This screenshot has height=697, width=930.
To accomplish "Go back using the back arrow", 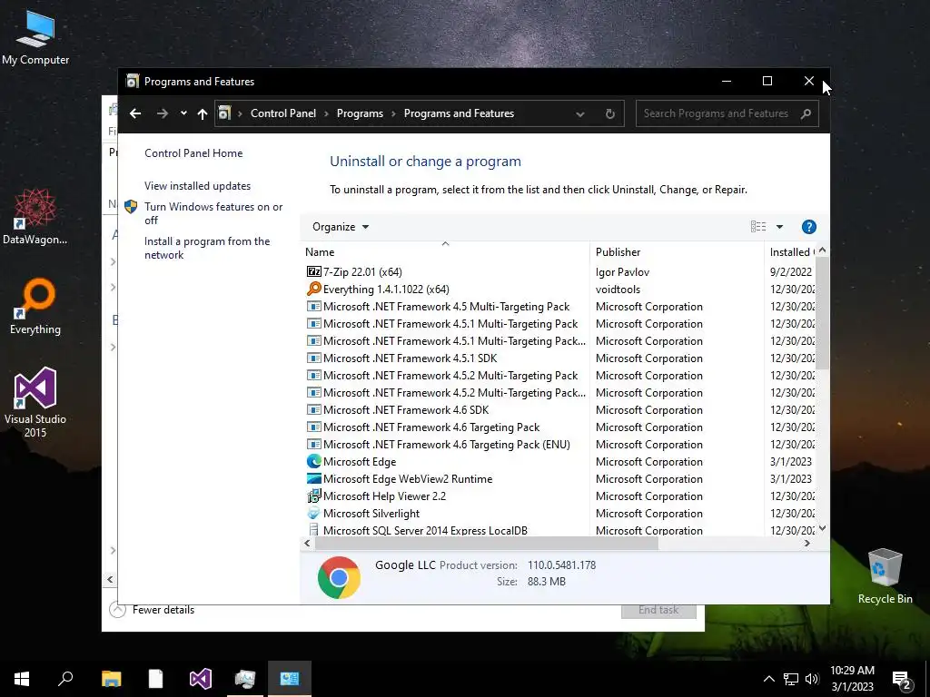I will 135,113.
